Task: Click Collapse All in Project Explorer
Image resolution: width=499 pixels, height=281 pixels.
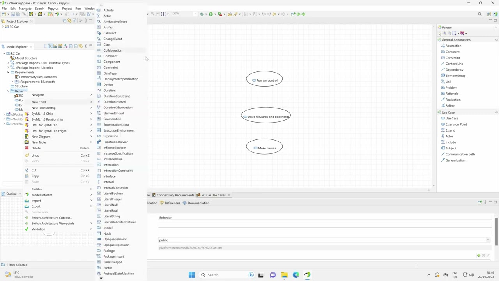Action: coord(64,21)
